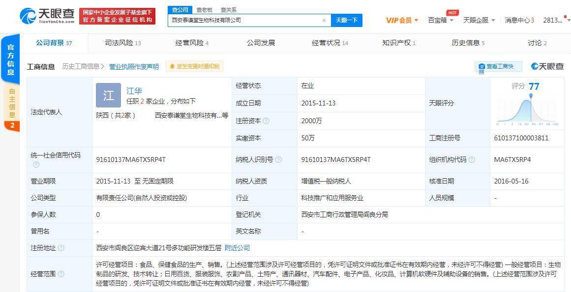Screen dimensions: 571x292
Task: Click the camera icon in 查看工商快照
Action: 481,66
